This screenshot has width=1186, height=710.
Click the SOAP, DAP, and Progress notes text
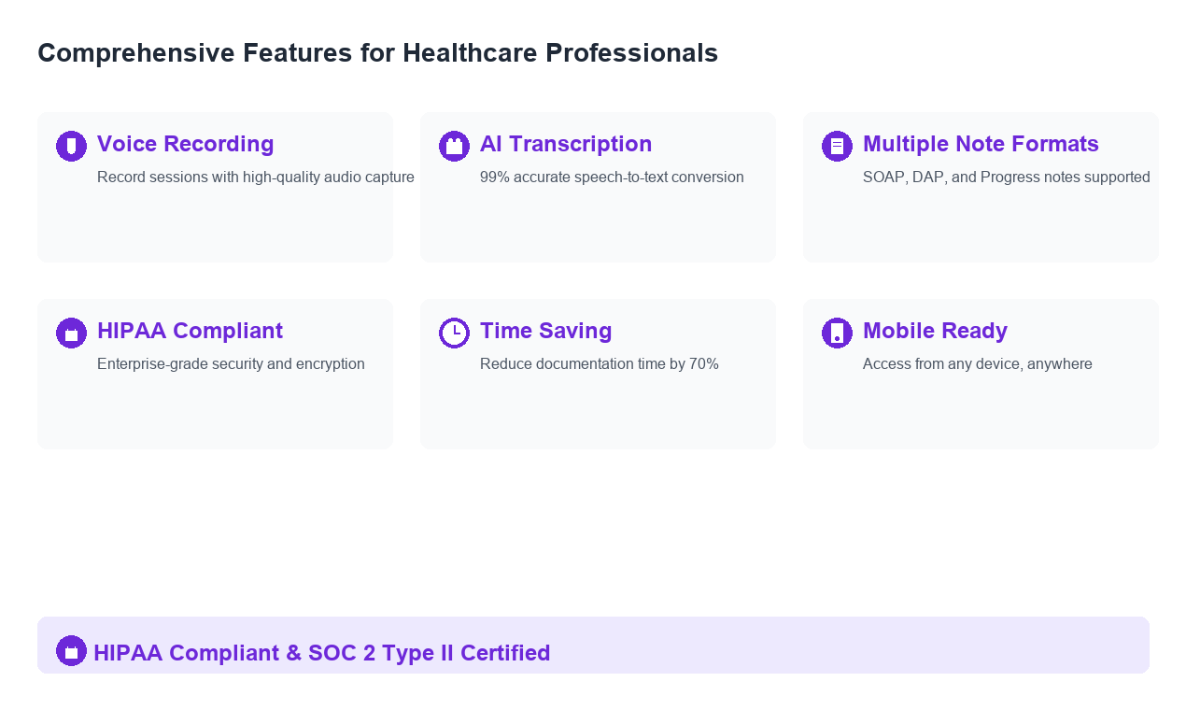click(x=1006, y=177)
